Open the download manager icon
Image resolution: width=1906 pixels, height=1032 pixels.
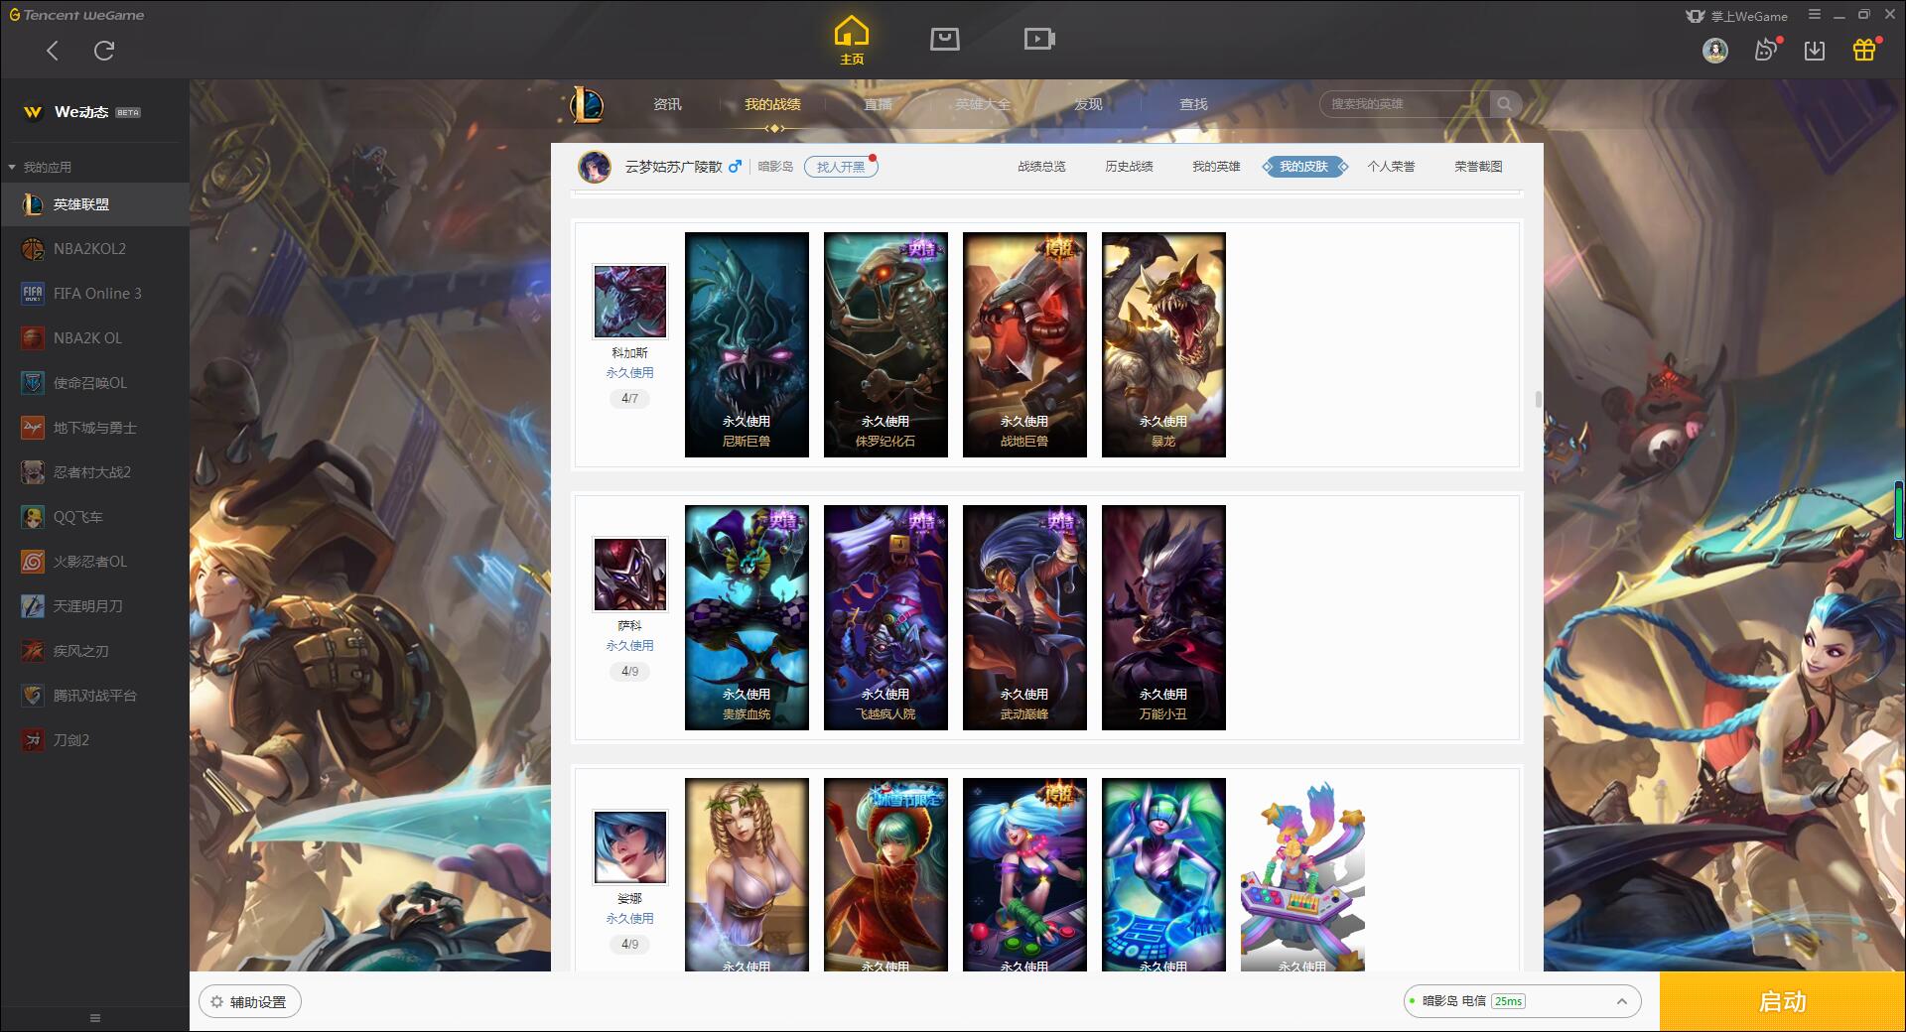click(1815, 50)
